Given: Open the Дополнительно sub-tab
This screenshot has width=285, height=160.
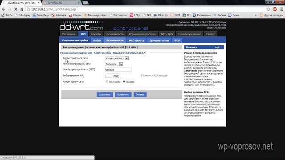Looking at the screenshot, I should (159, 40).
